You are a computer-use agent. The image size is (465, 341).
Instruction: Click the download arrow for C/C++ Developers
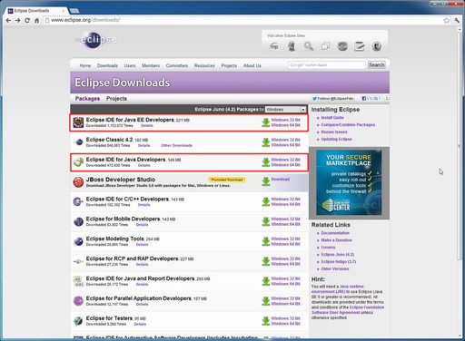pos(266,201)
